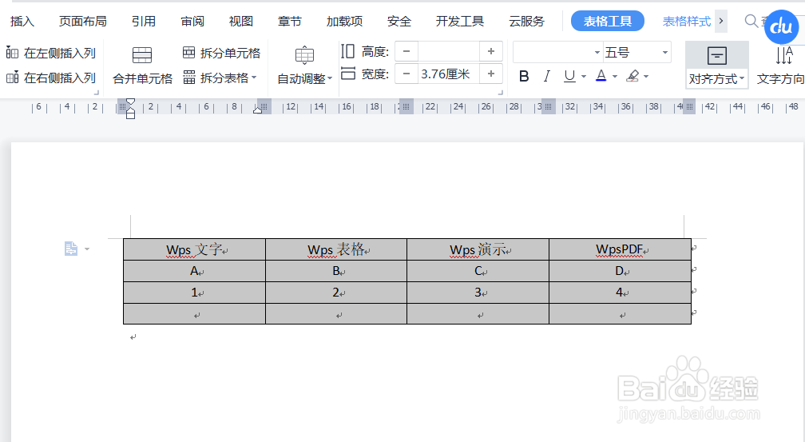Click the table cell containing '3'

(478, 293)
